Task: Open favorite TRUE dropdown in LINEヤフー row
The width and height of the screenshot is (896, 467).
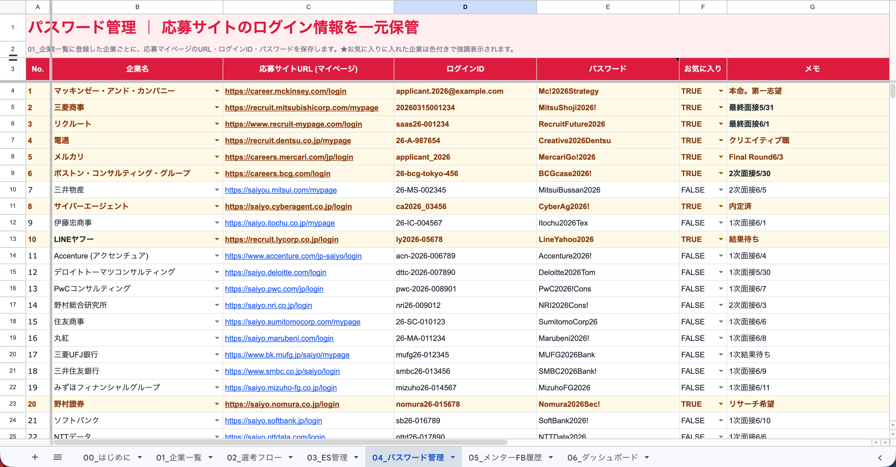Action: (721, 239)
